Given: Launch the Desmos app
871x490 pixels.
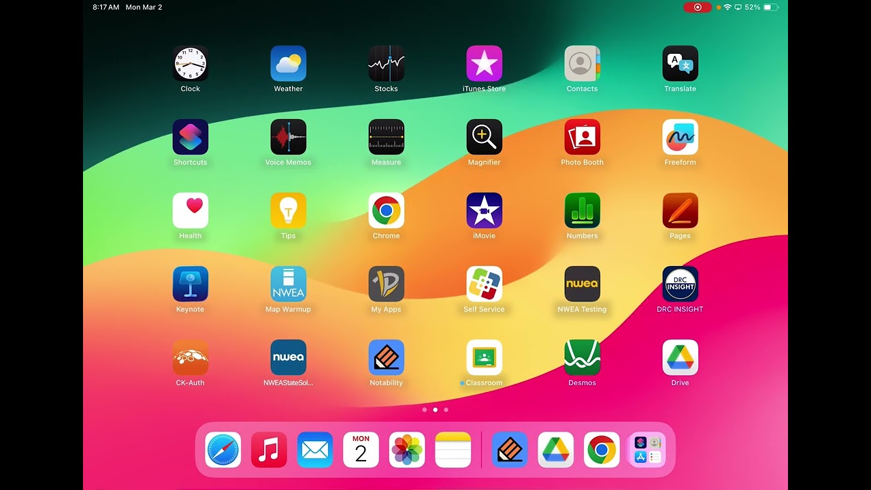Looking at the screenshot, I should [x=582, y=357].
